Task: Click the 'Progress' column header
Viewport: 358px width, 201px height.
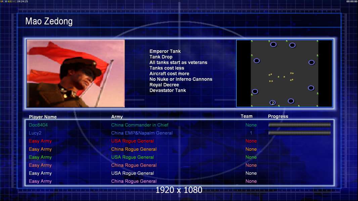Action: (278, 116)
